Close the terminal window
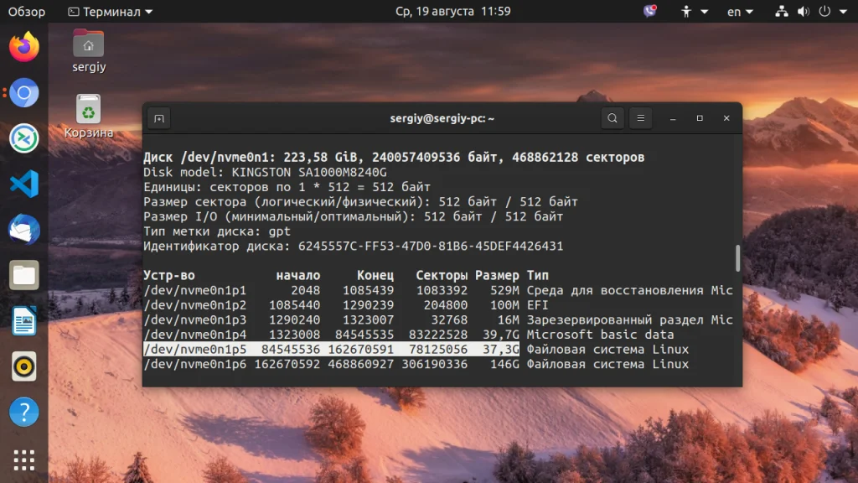 coord(726,118)
